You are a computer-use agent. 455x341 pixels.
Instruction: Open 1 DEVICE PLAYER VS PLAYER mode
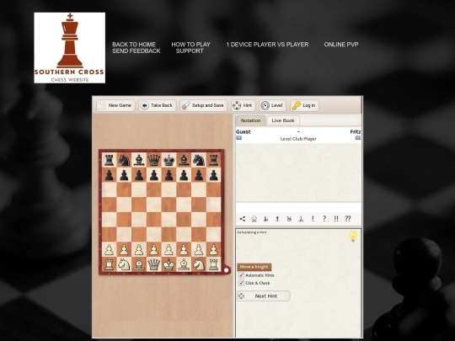point(267,45)
